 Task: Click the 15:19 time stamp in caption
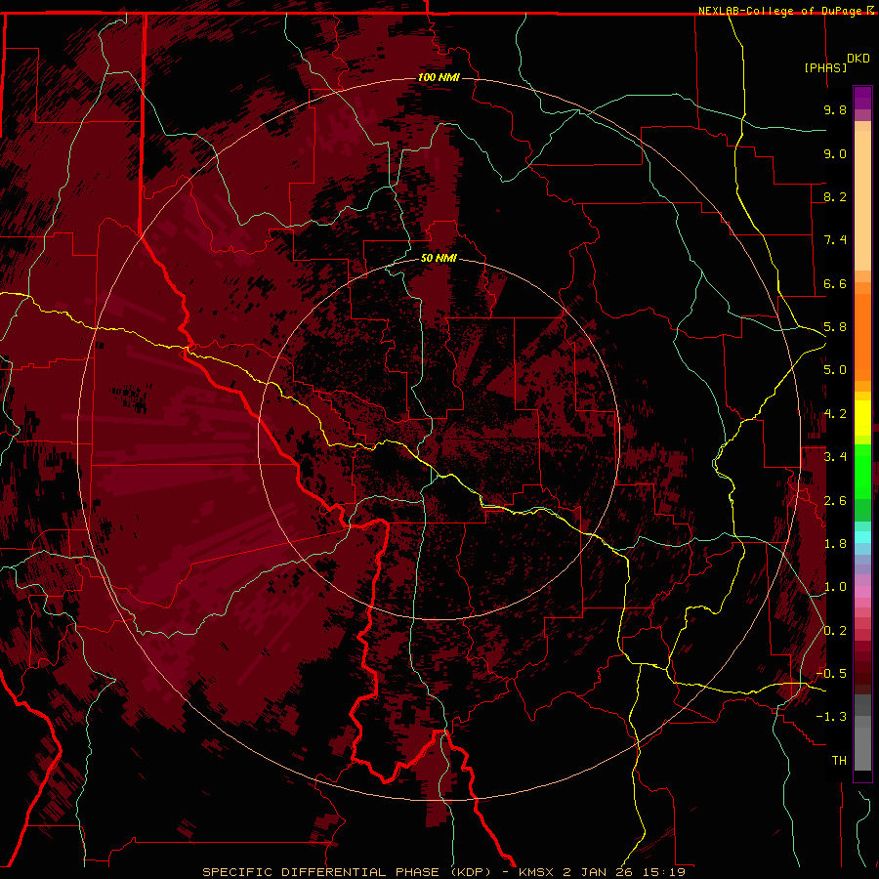click(x=665, y=872)
